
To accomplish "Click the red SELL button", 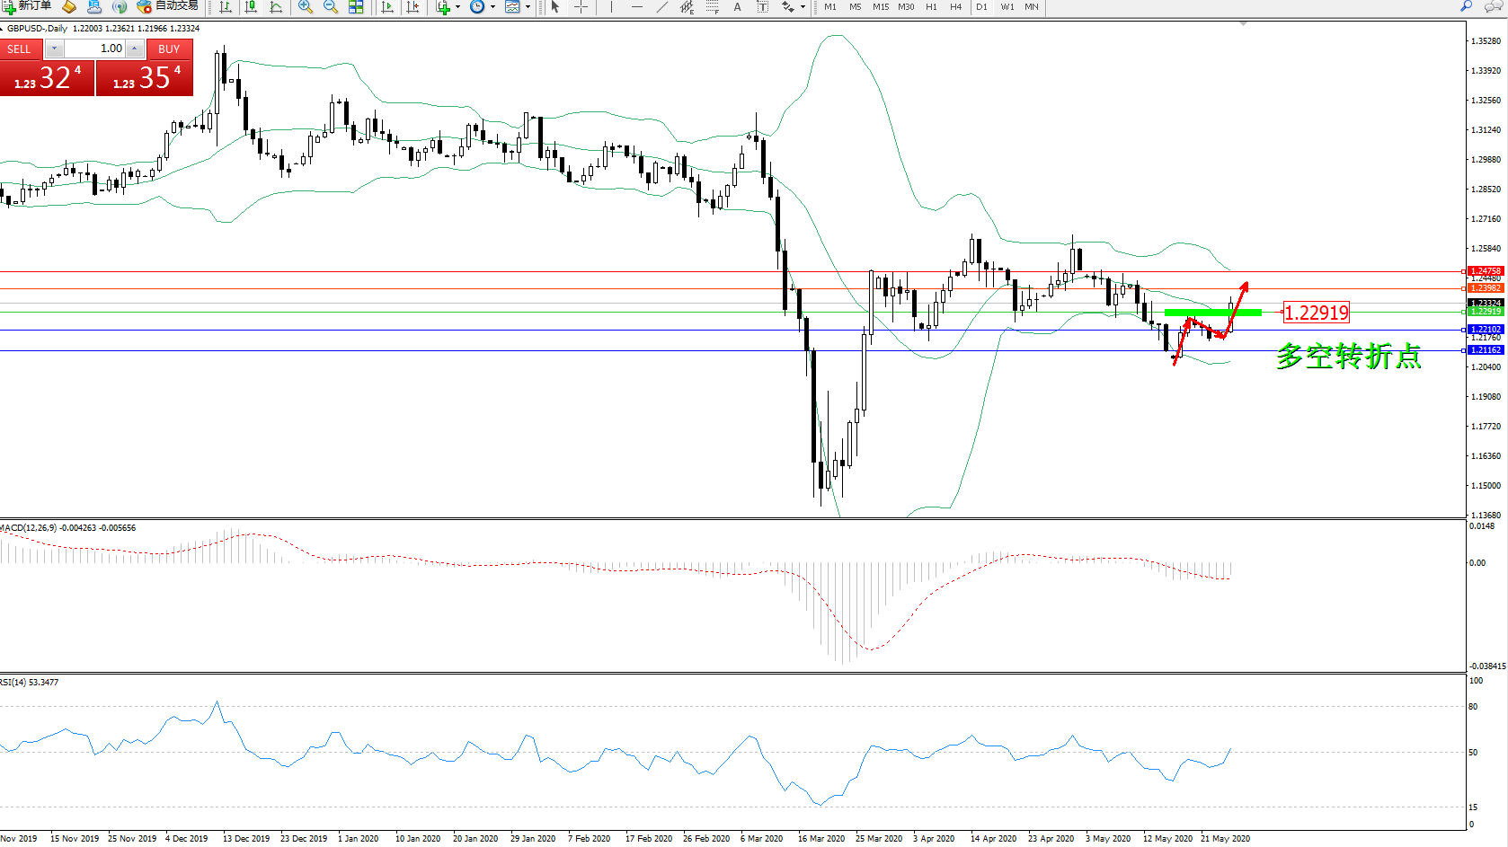I will click(20, 49).
